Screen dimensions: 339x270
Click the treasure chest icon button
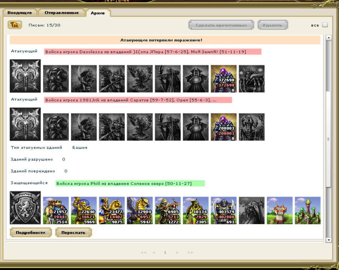click(15, 25)
